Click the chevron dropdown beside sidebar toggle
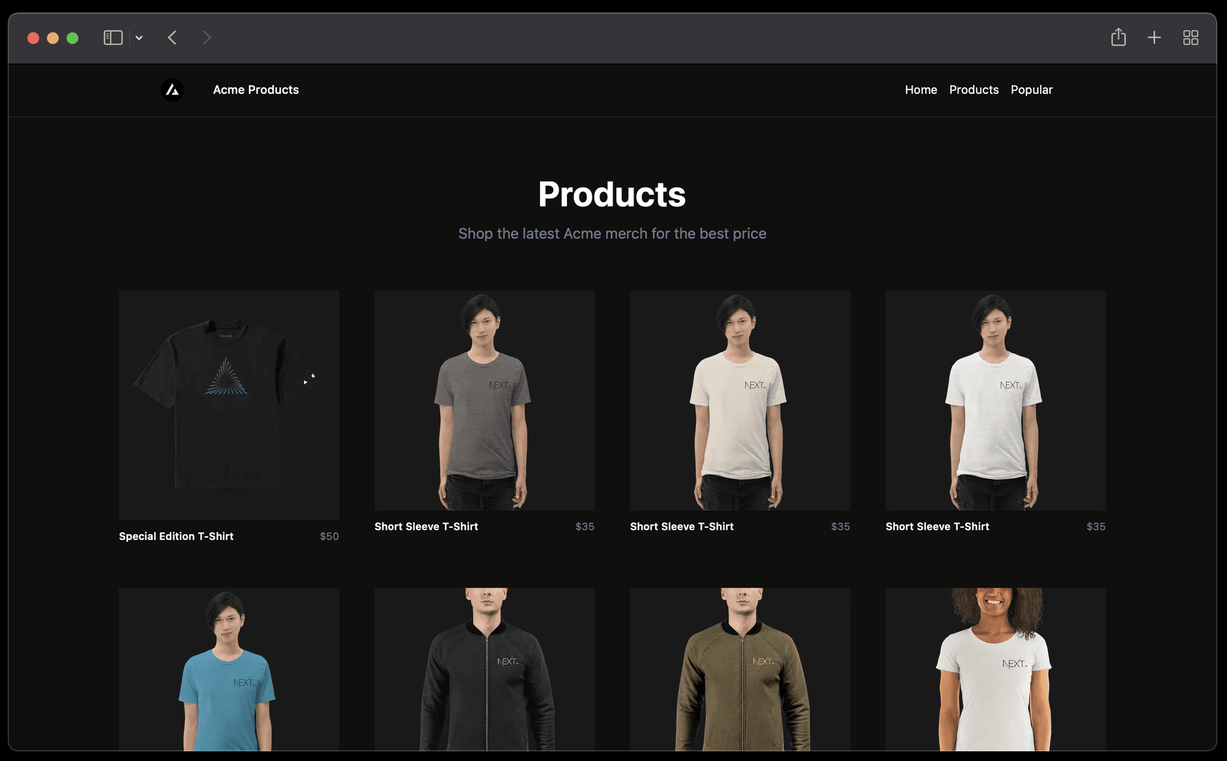Image resolution: width=1227 pixels, height=761 pixels. pos(138,37)
